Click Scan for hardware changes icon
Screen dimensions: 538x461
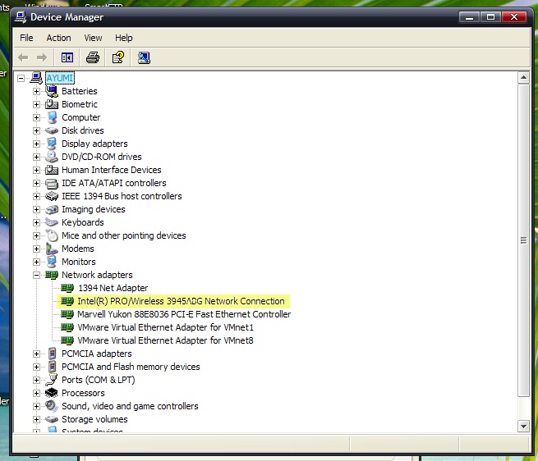[144, 57]
